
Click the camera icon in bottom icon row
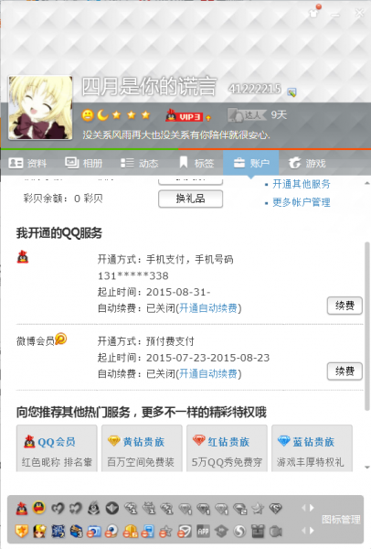(276, 532)
